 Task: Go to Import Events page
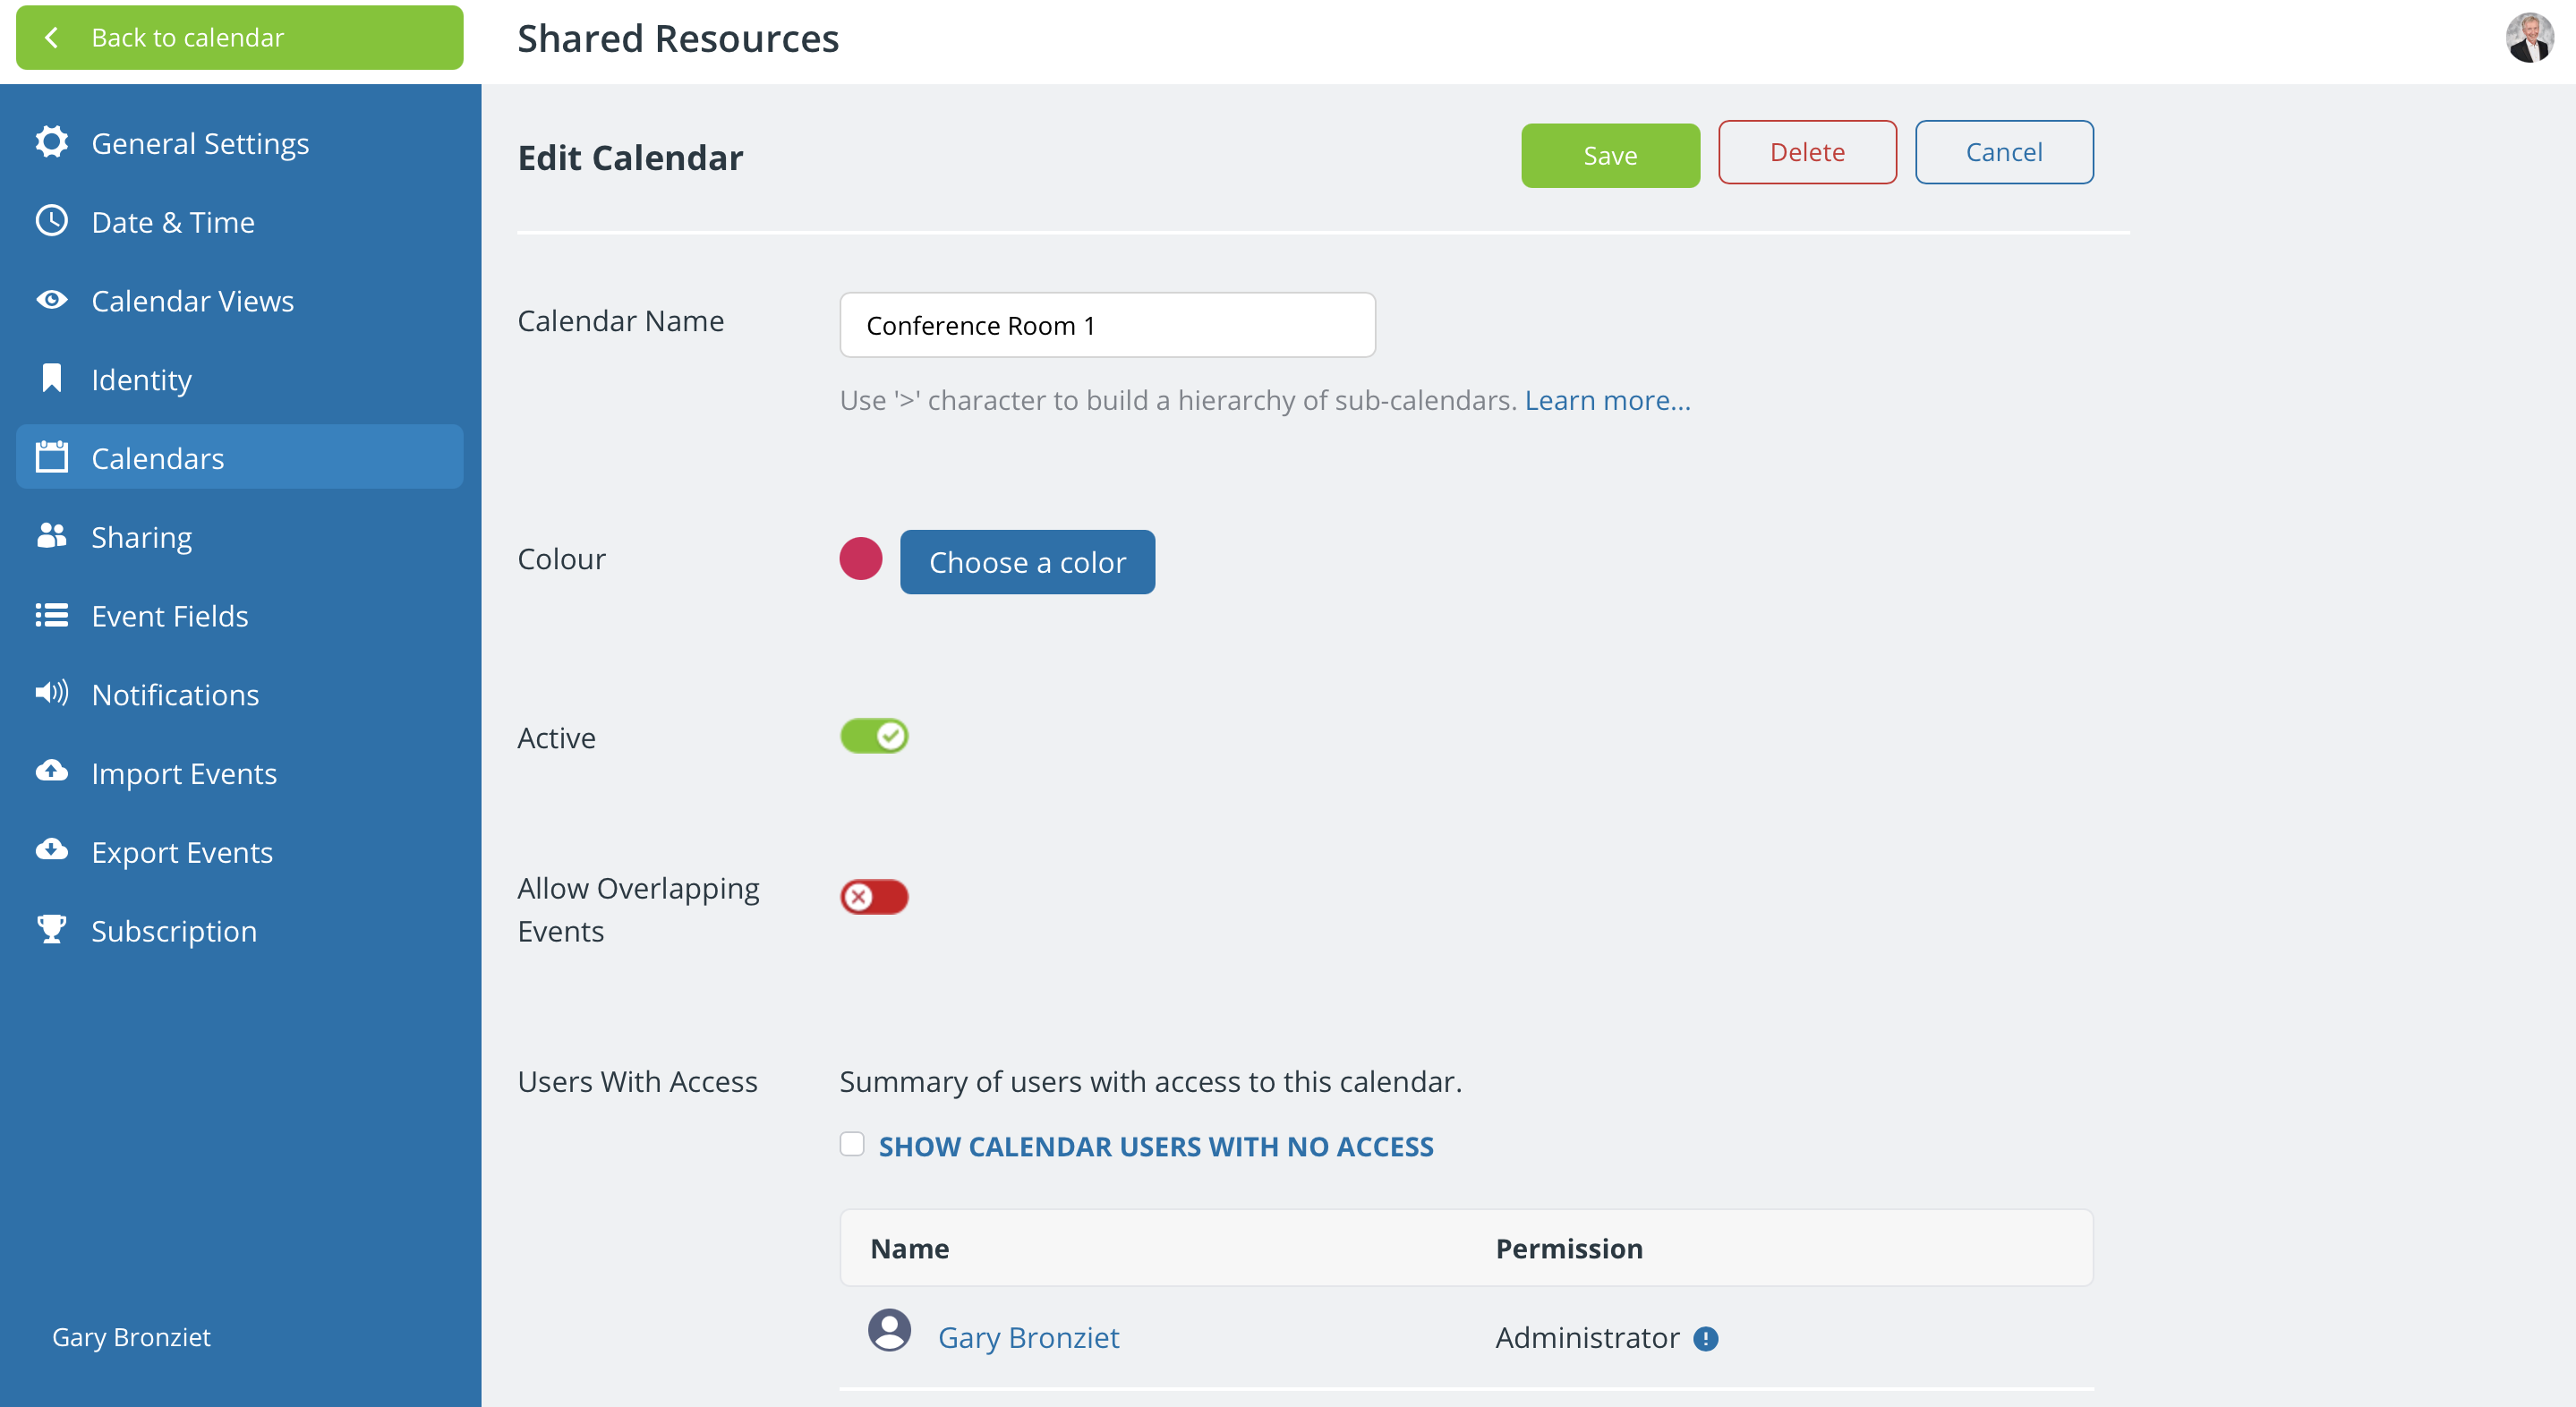(x=240, y=773)
